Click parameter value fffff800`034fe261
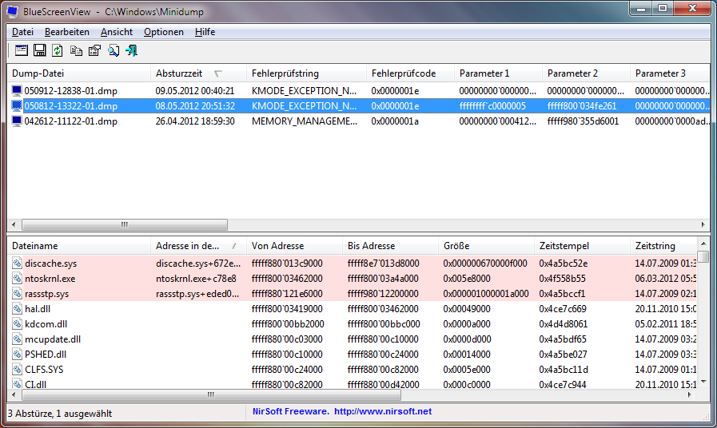This screenshot has height=428, width=717. 582,106
